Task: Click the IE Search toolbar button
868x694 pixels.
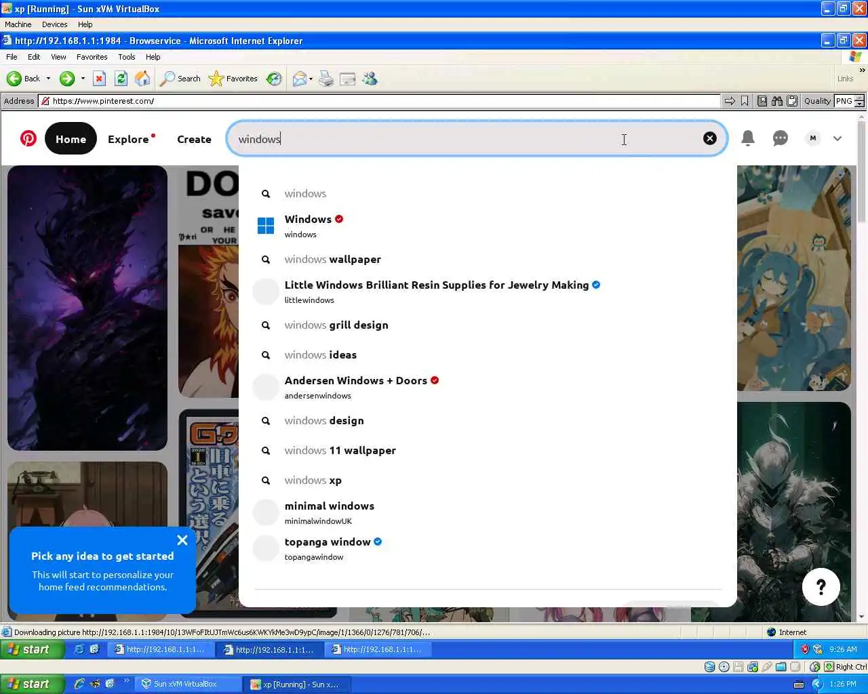Action: pos(180,79)
